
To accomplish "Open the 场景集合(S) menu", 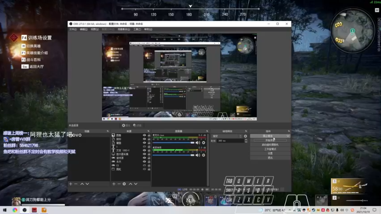I will coord(124,29).
